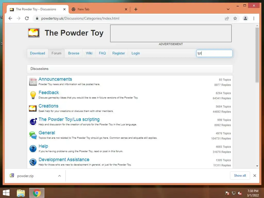Screen dimensions: 264x198
Task: Click the page vertical scrollbar thumb
Action: tap(257, 55)
